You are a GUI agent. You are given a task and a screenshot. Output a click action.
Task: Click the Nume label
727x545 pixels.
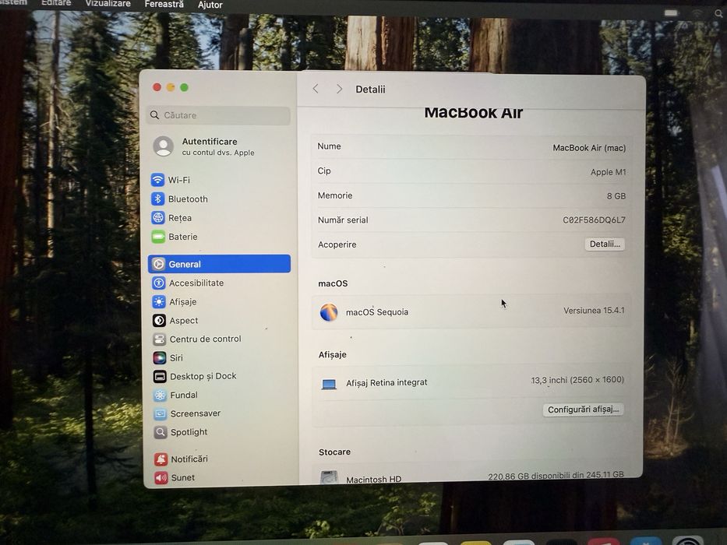pyautogui.click(x=329, y=146)
